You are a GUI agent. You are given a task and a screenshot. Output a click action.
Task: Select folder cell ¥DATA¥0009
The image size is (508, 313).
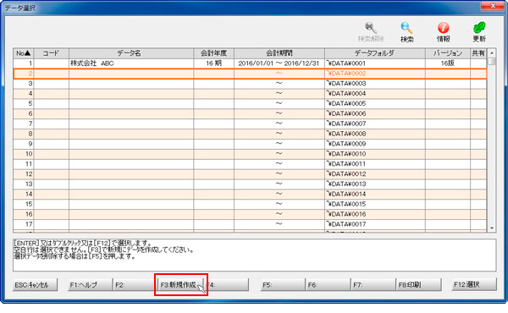(x=375, y=144)
